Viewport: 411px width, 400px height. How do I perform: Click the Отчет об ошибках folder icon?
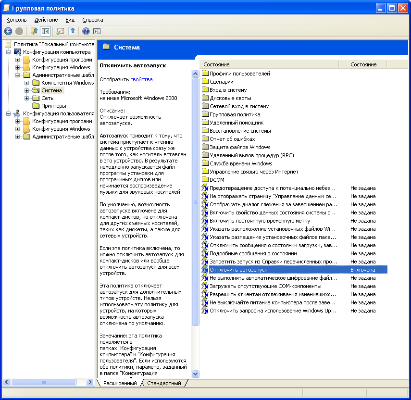205,139
